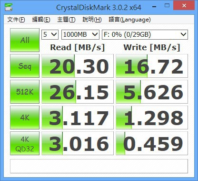Open the 說明(H) menu

(92, 20)
